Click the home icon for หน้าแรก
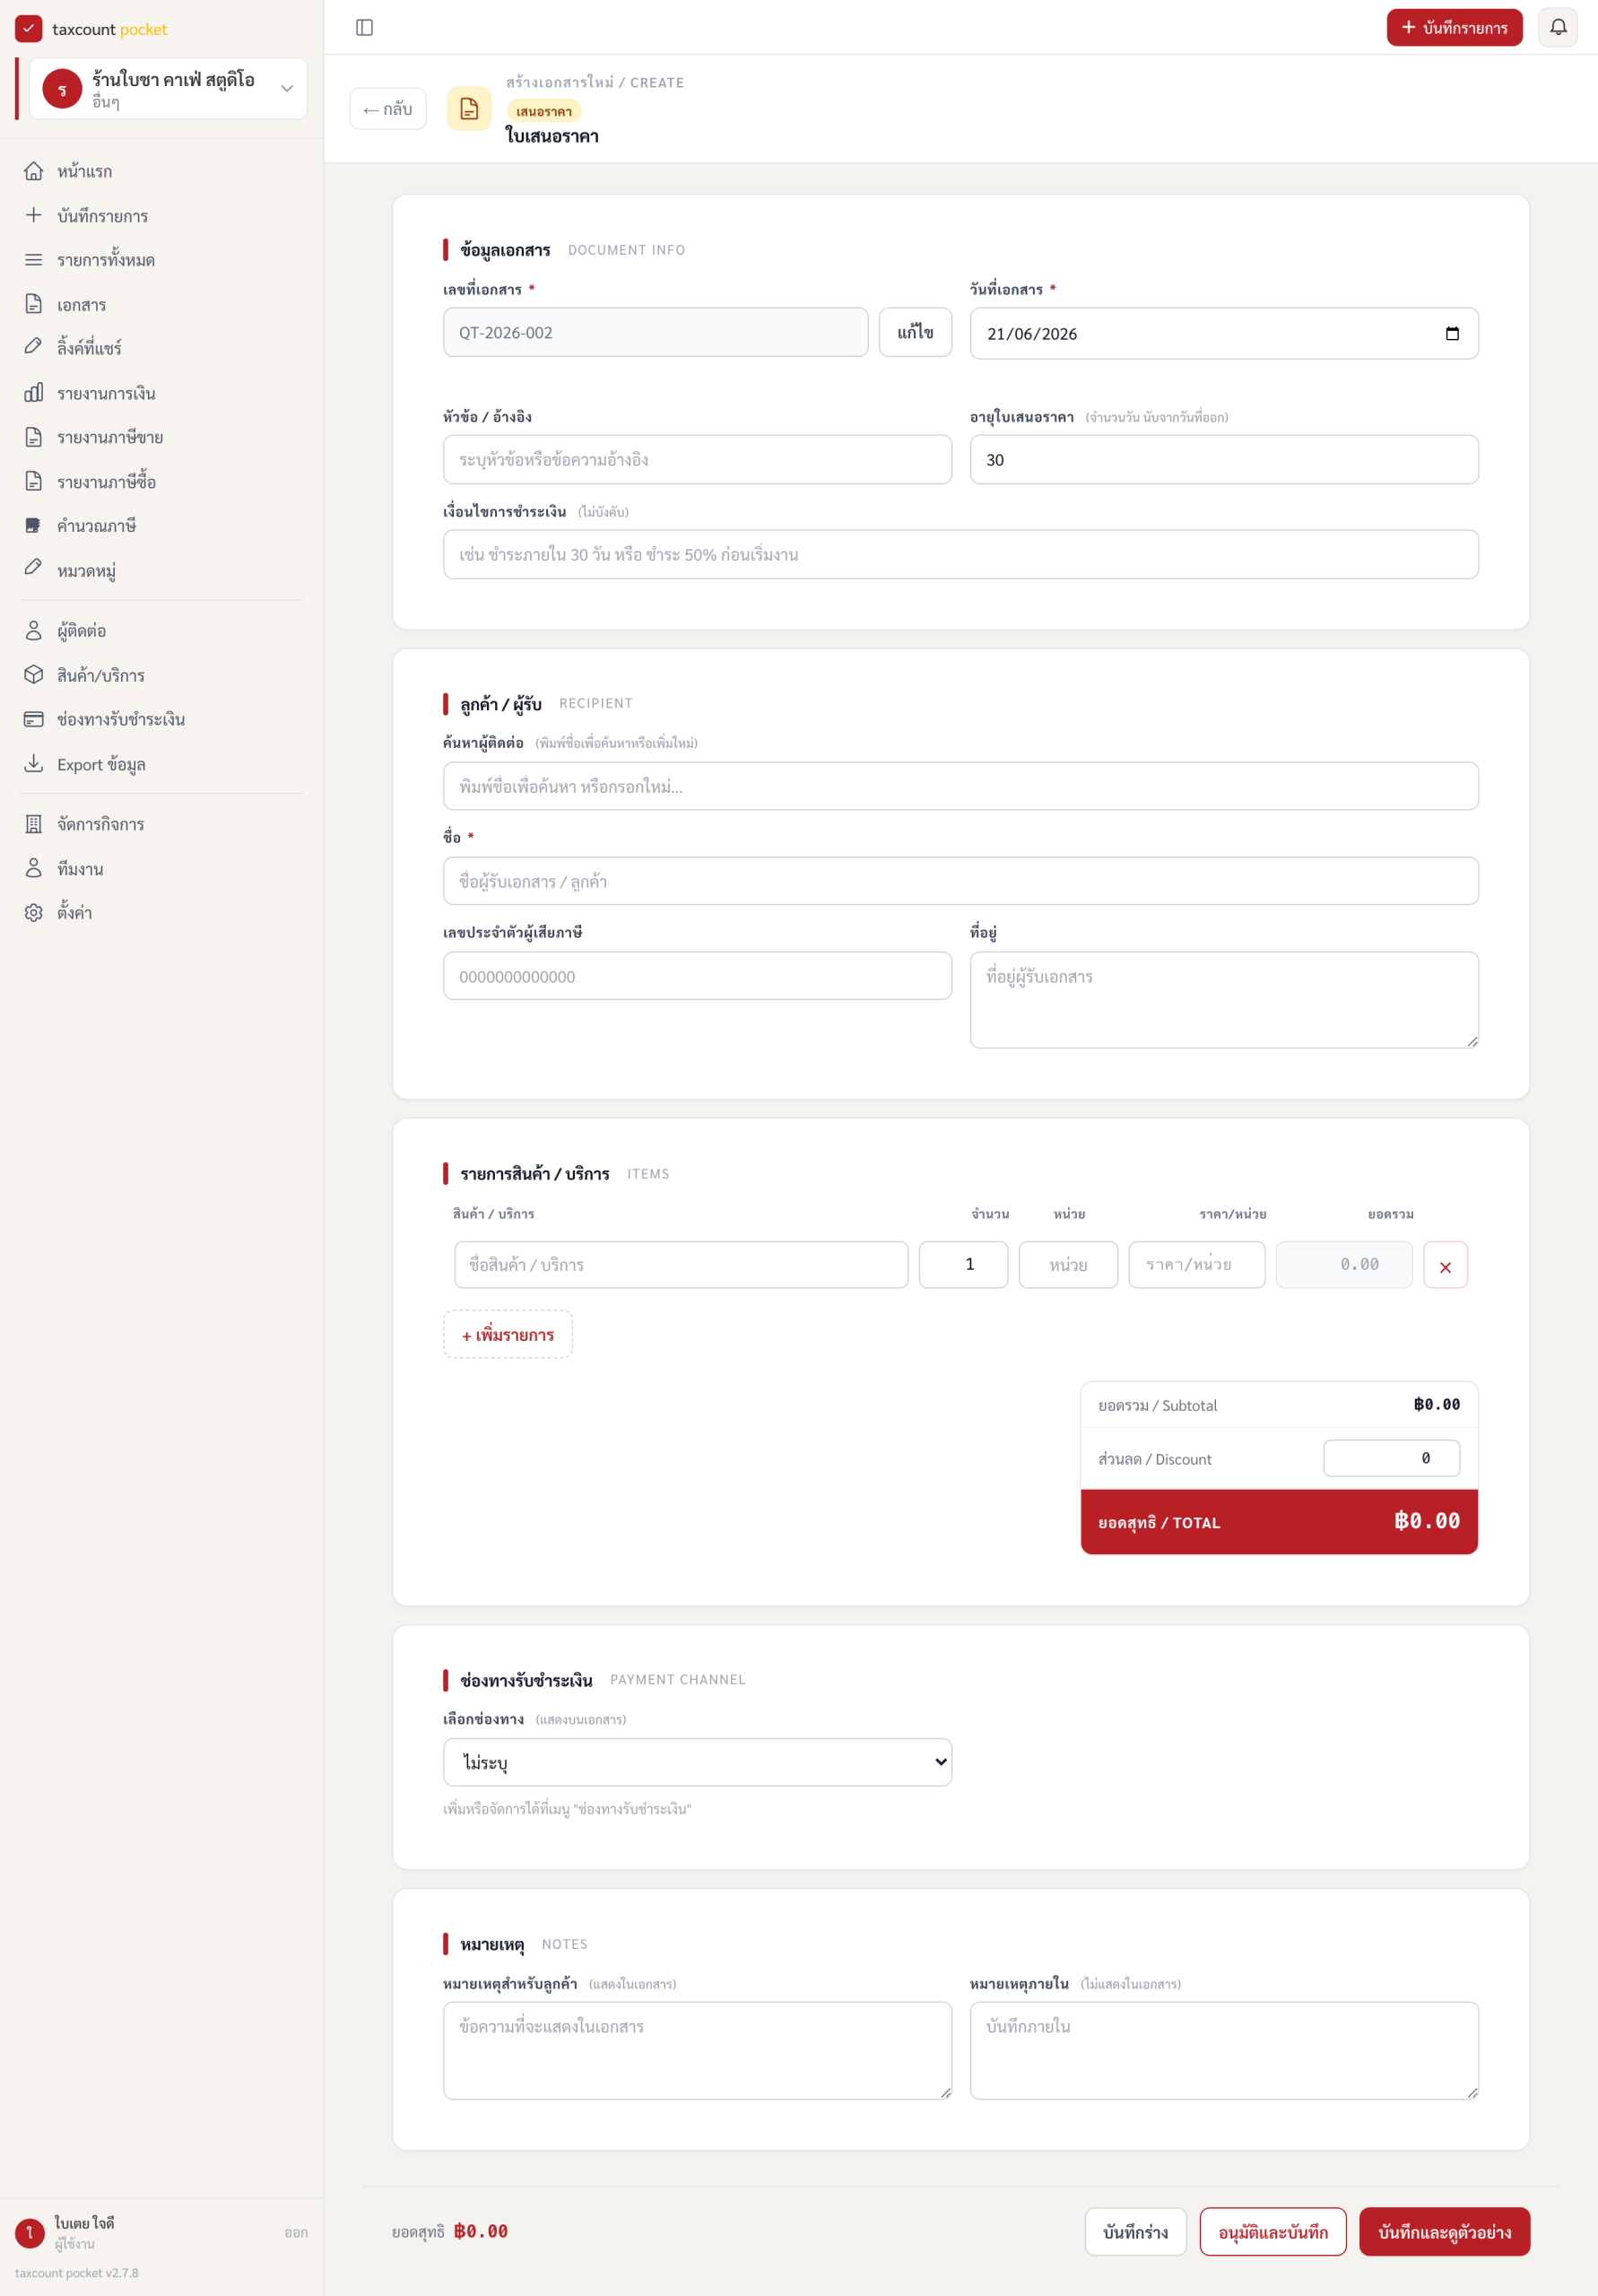Viewport: 1598px width, 2296px height. point(34,171)
